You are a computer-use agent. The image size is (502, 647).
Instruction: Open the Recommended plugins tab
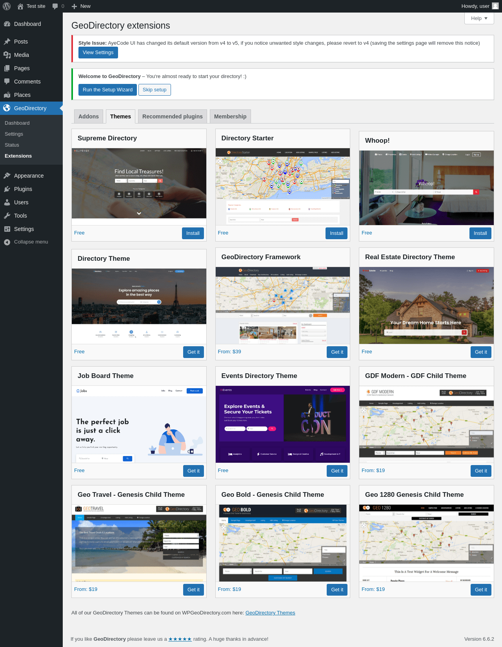pos(173,116)
